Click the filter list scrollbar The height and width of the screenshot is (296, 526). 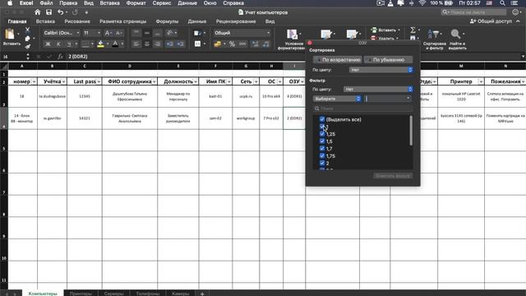tap(411, 131)
